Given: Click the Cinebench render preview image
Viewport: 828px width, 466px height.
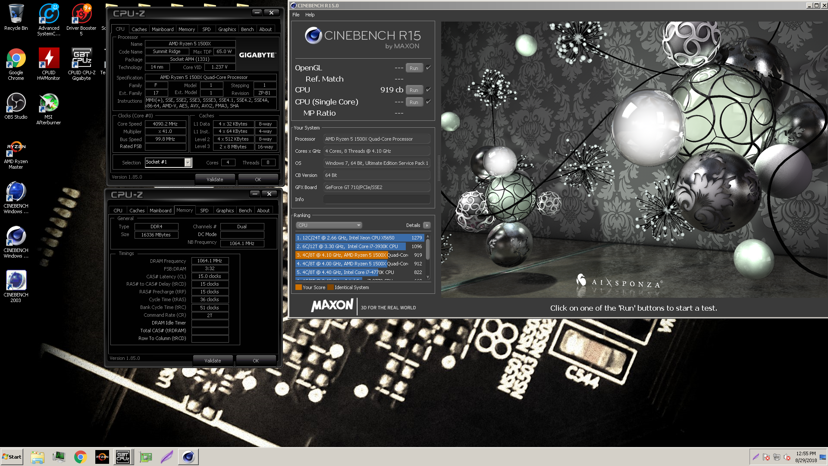Looking at the screenshot, I should (x=634, y=160).
